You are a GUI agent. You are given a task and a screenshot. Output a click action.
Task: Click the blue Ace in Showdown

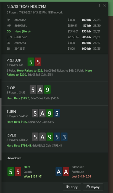click(59, 171)
